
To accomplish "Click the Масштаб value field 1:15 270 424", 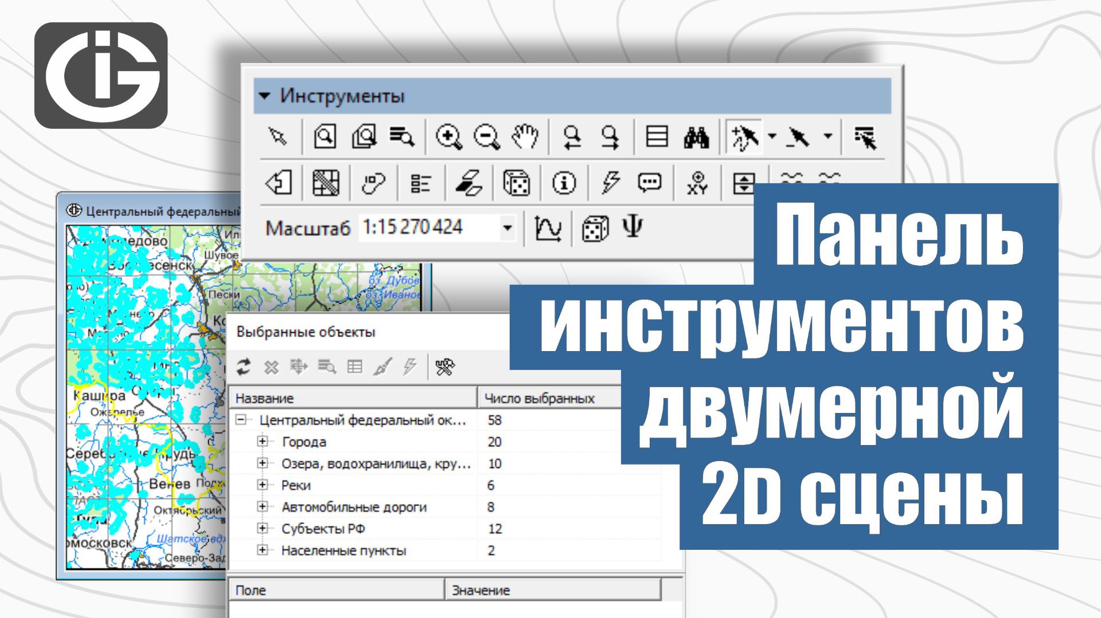I will (x=430, y=228).
